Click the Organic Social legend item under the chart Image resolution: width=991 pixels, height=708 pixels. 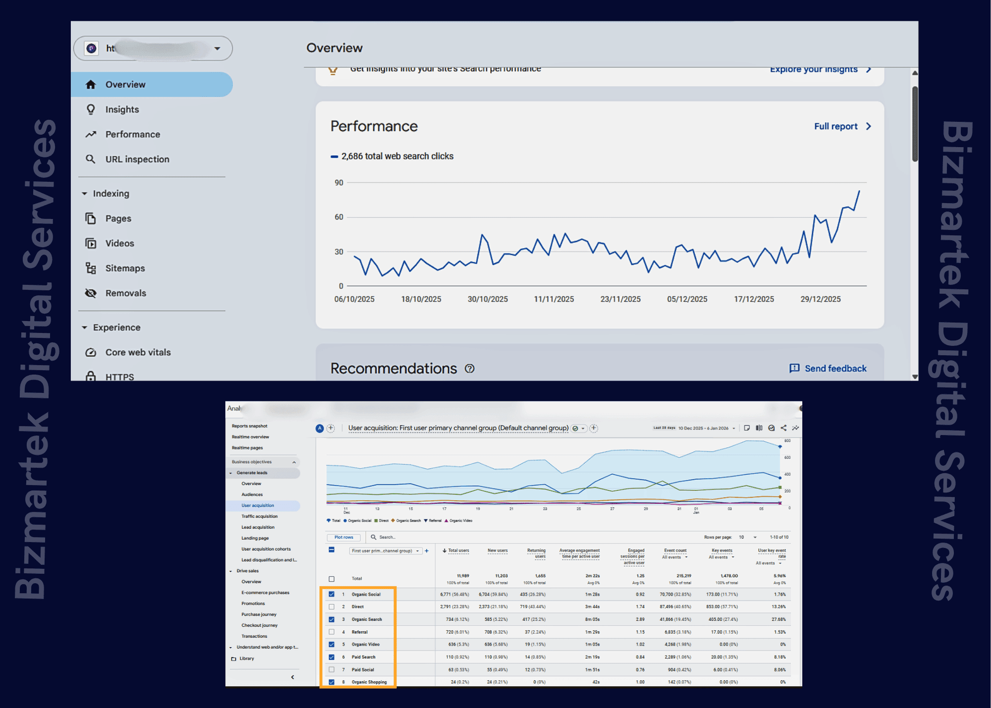point(357,521)
